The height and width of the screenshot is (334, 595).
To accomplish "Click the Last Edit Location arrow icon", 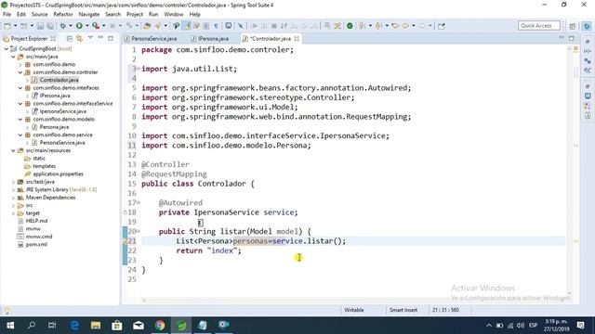I will (x=395, y=26).
